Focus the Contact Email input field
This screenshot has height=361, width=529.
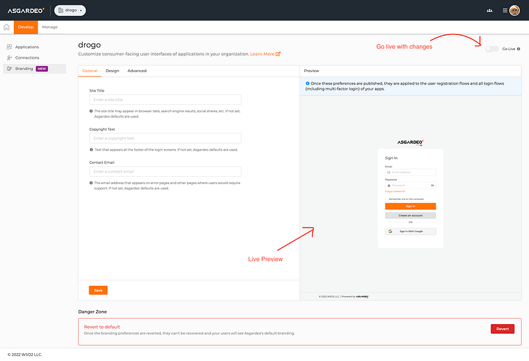point(165,172)
